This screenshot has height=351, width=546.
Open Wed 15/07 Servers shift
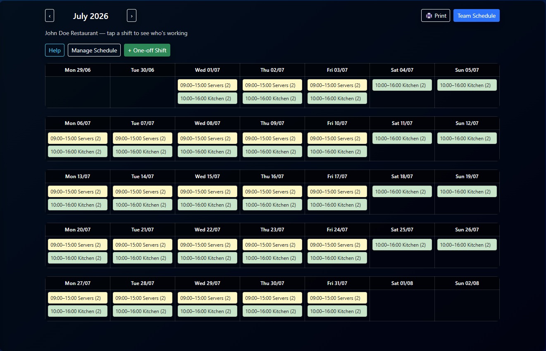(207, 191)
